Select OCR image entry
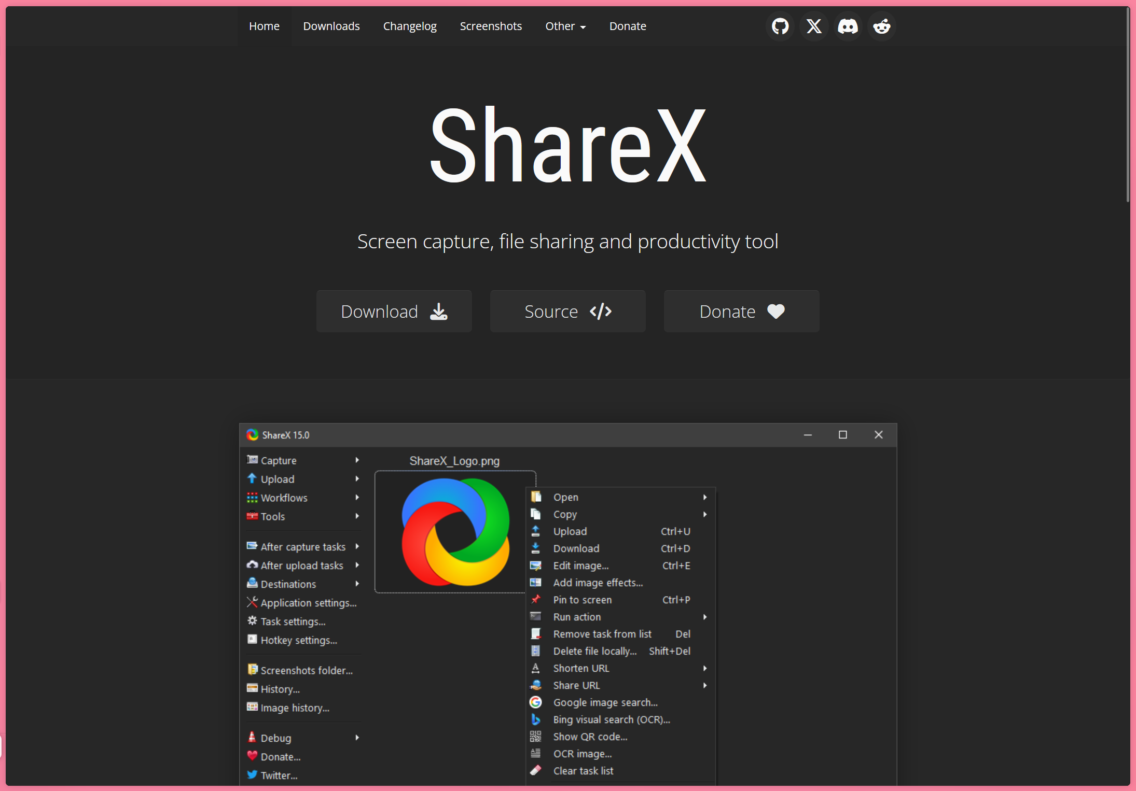This screenshot has width=1136, height=791. coord(621,754)
